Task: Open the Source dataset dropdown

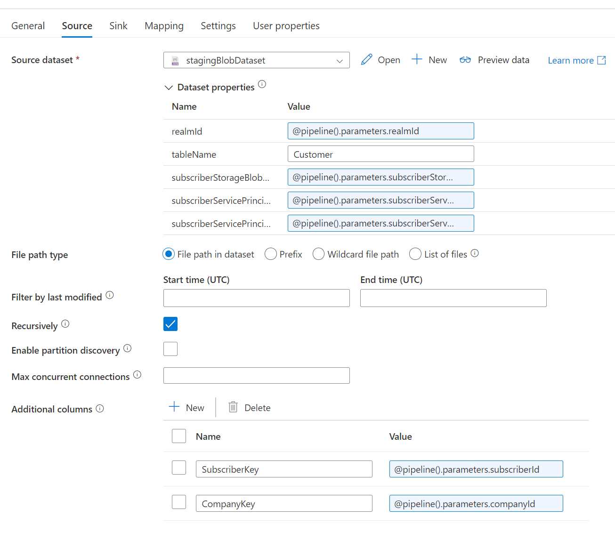Action: pos(339,60)
